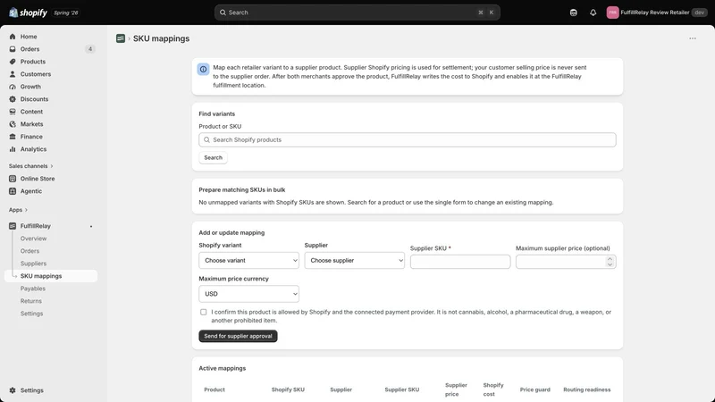This screenshot has width=715, height=402.
Task: Click the Routing readiness column header
Action: click(587, 389)
